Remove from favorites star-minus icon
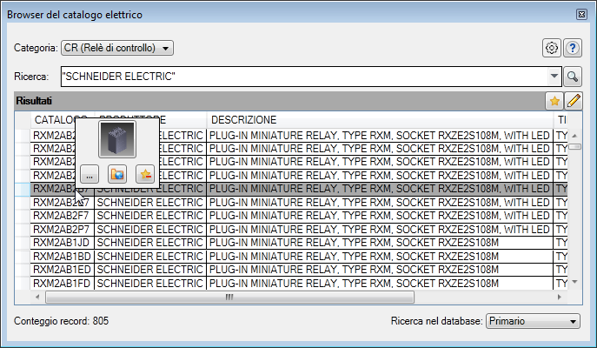Image resolution: width=597 pixels, height=348 pixels. 145,175
